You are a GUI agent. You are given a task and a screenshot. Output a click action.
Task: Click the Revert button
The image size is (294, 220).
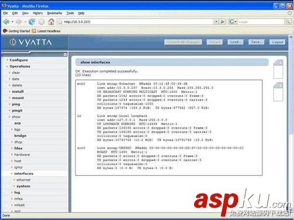[215, 42]
